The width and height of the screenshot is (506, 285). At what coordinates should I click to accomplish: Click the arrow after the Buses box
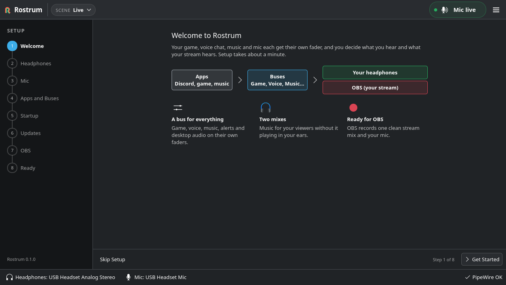(315, 80)
